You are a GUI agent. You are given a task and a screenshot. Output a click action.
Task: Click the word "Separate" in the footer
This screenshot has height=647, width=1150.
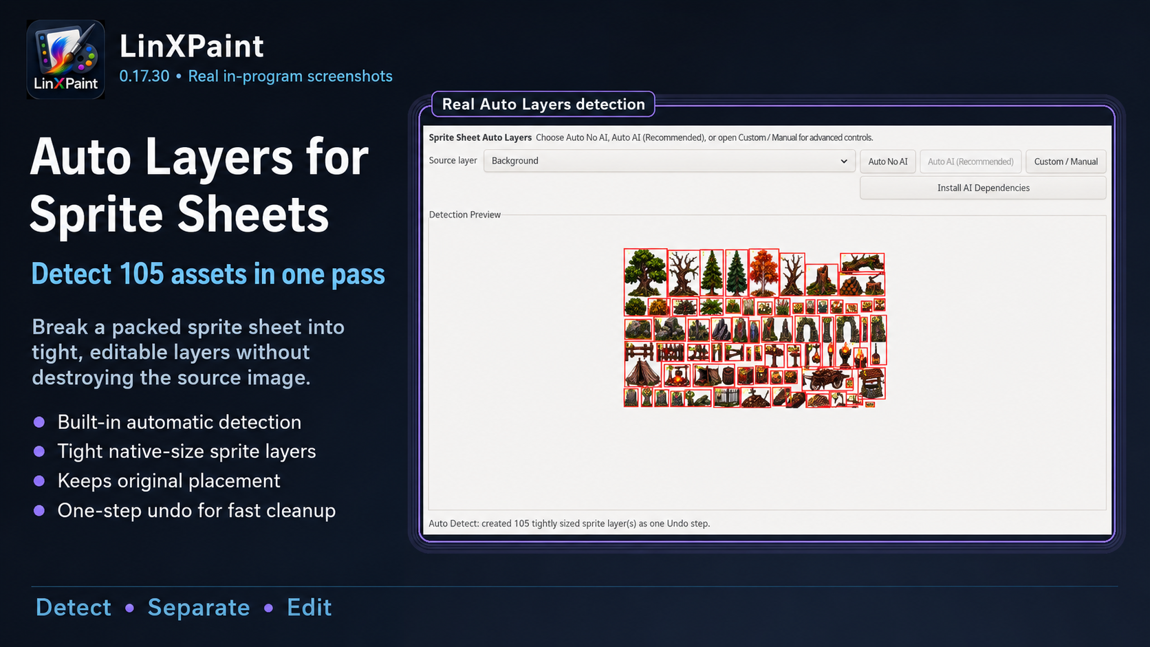pyautogui.click(x=199, y=608)
